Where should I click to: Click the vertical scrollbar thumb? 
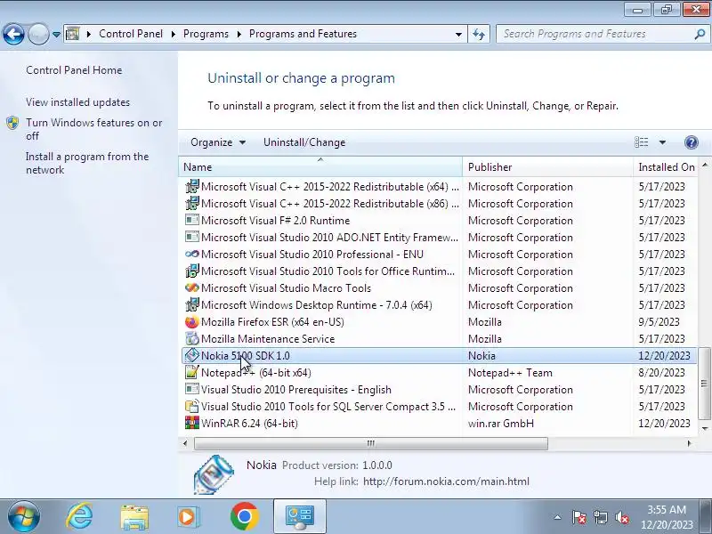tap(705, 384)
